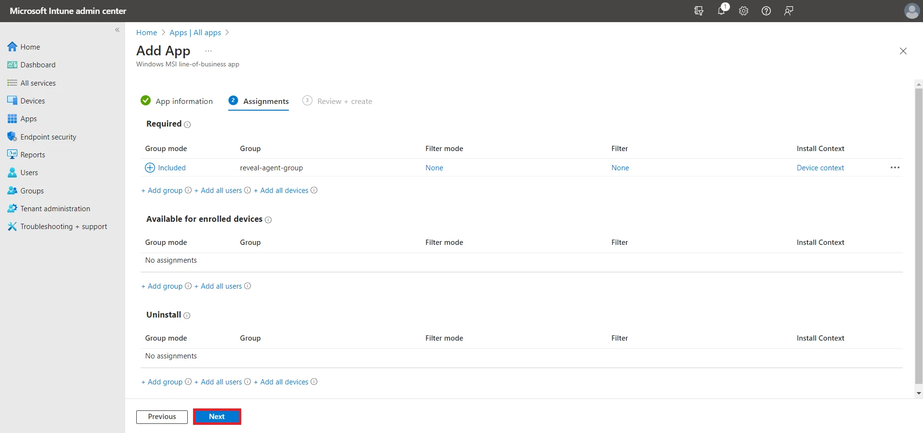
Task: Click the Home icon in sidebar
Action: point(12,47)
